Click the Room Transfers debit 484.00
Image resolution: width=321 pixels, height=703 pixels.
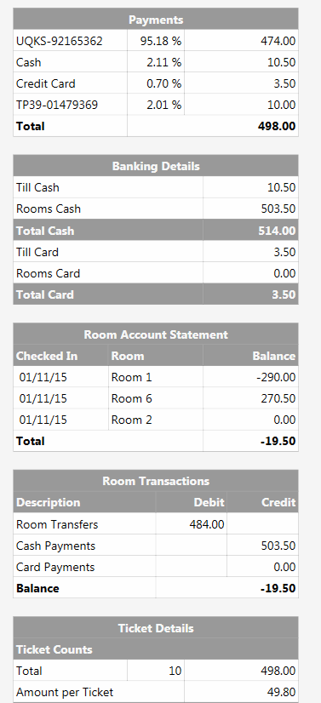[207, 524]
